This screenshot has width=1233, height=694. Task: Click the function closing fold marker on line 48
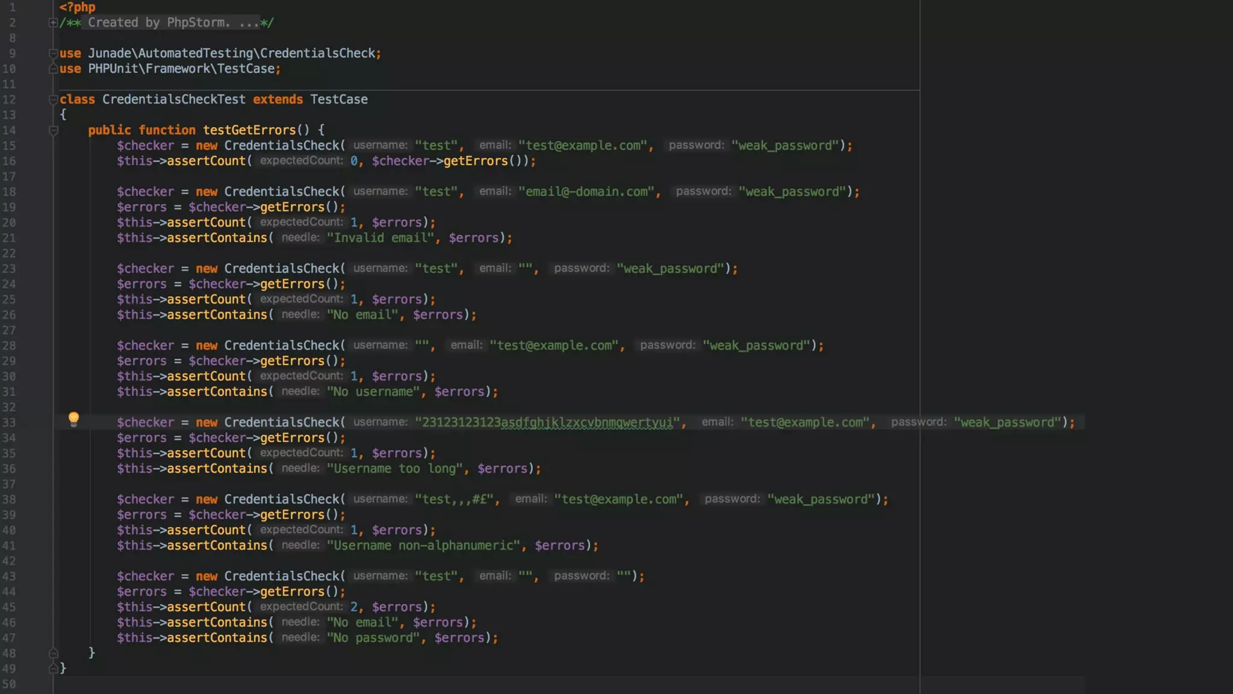click(x=53, y=653)
